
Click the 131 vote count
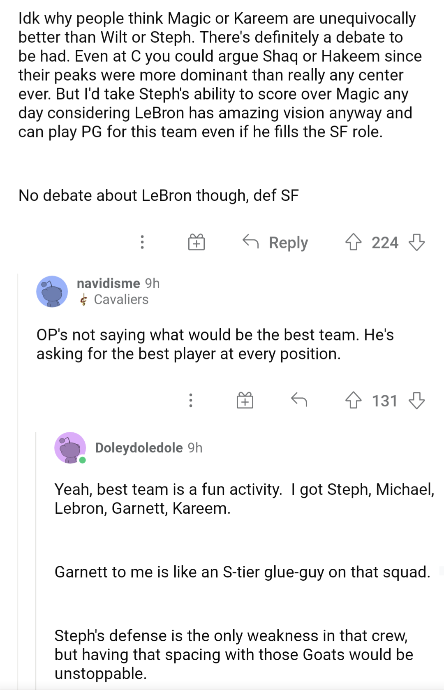(385, 400)
